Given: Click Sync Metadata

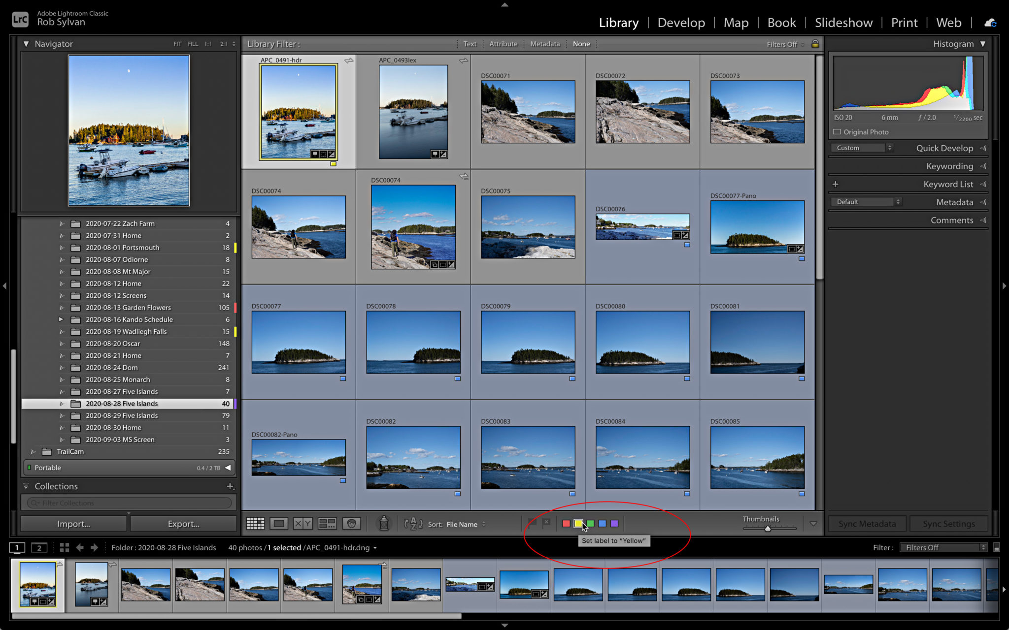Looking at the screenshot, I should pyautogui.click(x=867, y=523).
